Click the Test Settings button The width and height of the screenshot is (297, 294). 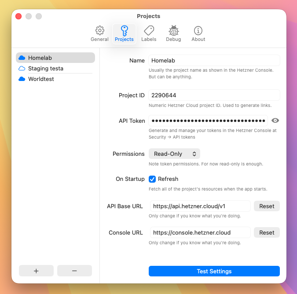click(214, 271)
